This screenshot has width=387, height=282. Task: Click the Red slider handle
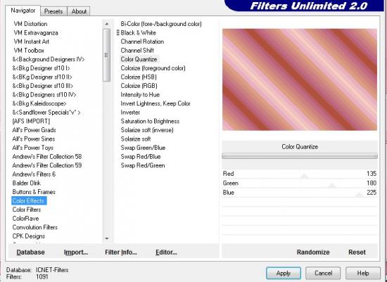[305, 176]
